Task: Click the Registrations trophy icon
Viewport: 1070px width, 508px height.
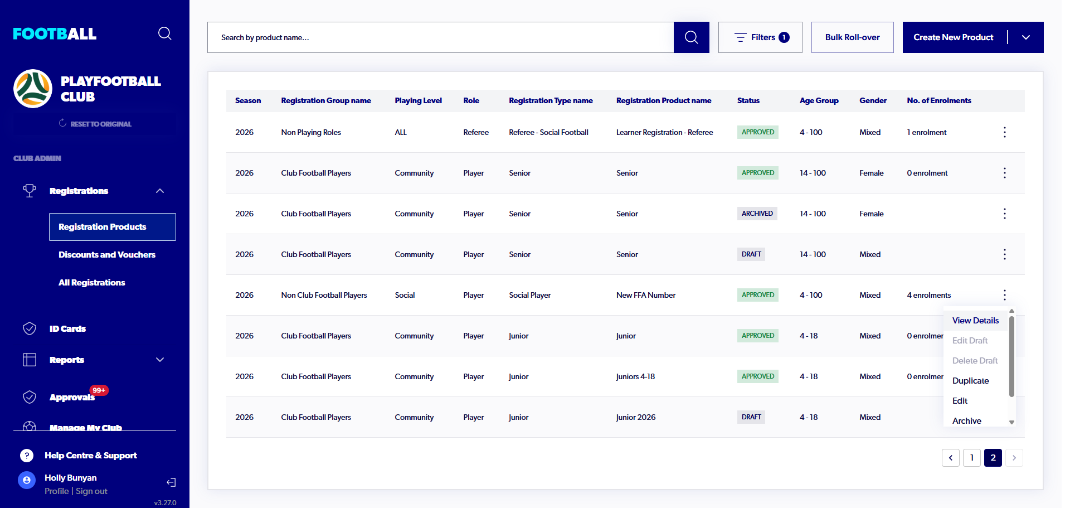Action: point(30,191)
